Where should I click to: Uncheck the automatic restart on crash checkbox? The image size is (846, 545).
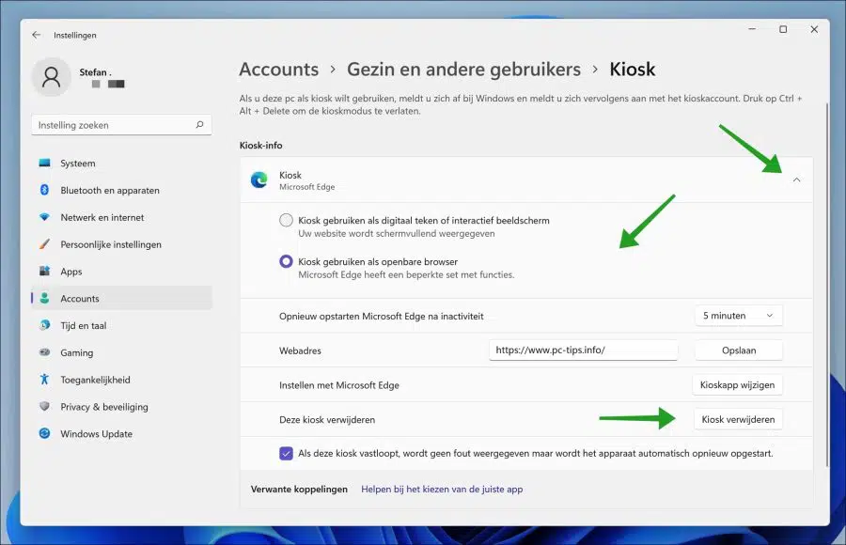coord(286,453)
